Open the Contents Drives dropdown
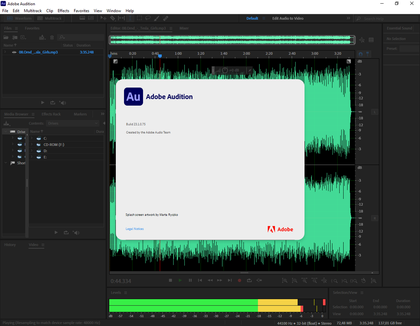Viewport: 420px width, 326px height. point(73,123)
